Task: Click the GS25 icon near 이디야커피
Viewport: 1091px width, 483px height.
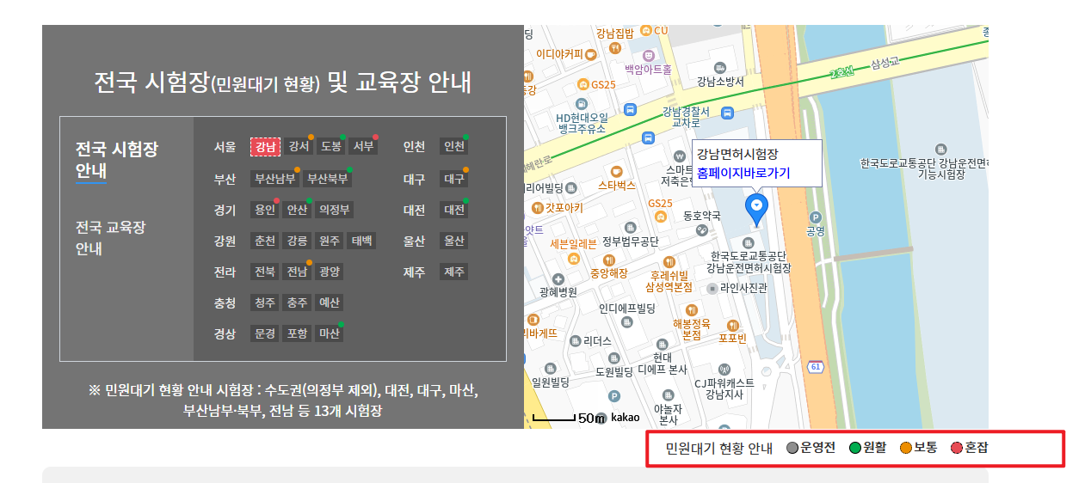Action: click(584, 84)
